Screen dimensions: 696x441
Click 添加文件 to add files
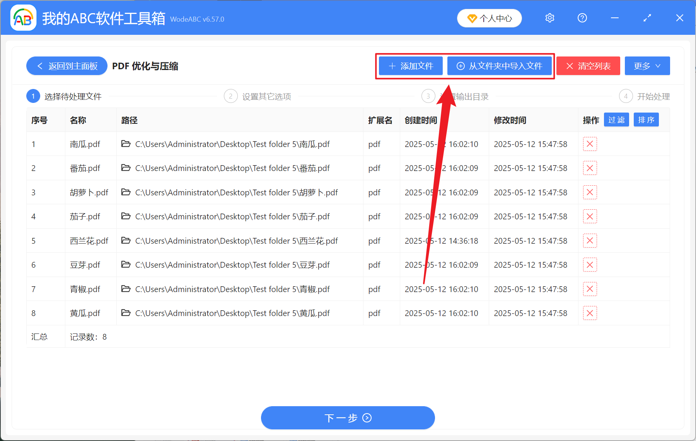pyautogui.click(x=410, y=66)
